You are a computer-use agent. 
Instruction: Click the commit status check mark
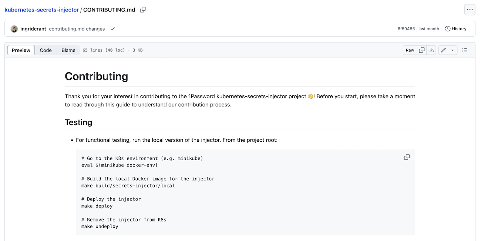pos(112,28)
